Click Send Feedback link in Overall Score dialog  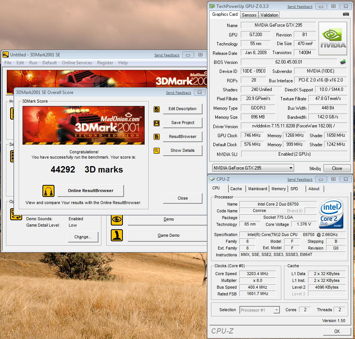click(x=178, y=92)
